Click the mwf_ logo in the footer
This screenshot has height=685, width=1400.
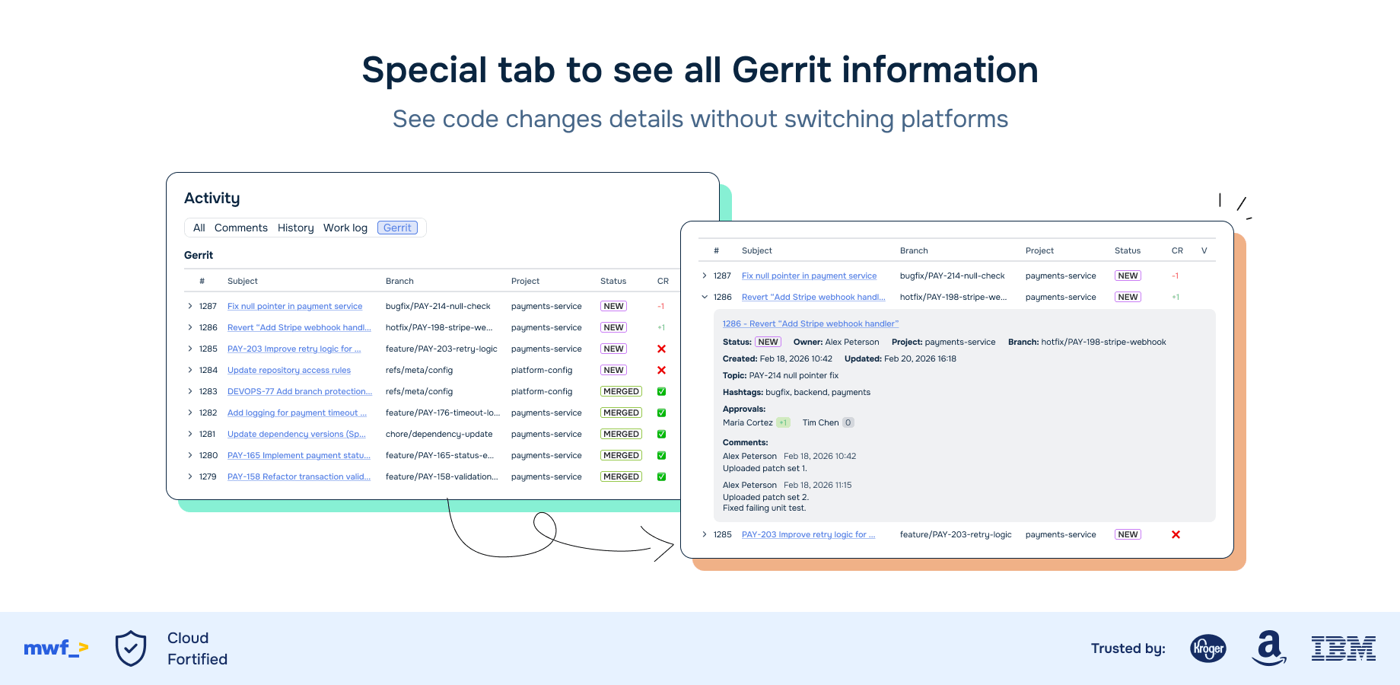coord(56,648)
